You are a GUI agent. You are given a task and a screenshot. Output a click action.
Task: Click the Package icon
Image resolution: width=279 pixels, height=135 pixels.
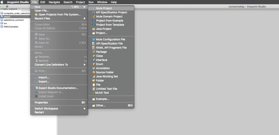click(94, 52)
